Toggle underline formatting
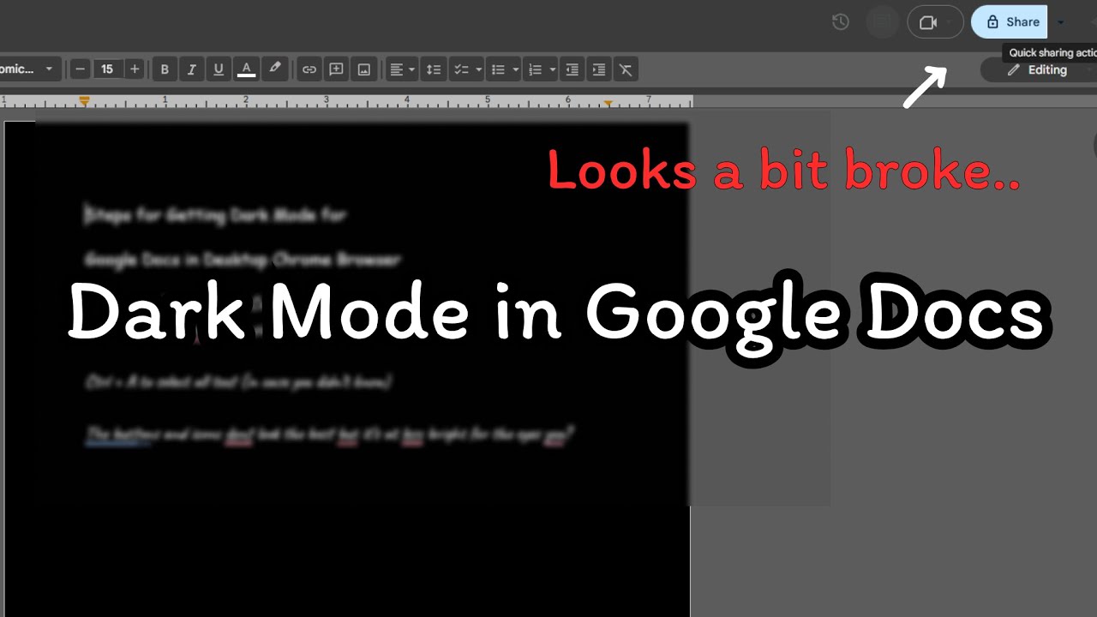1097x617 pixels. point(219,69)
